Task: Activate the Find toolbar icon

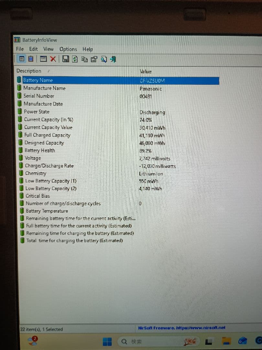Action: [104, 59]
